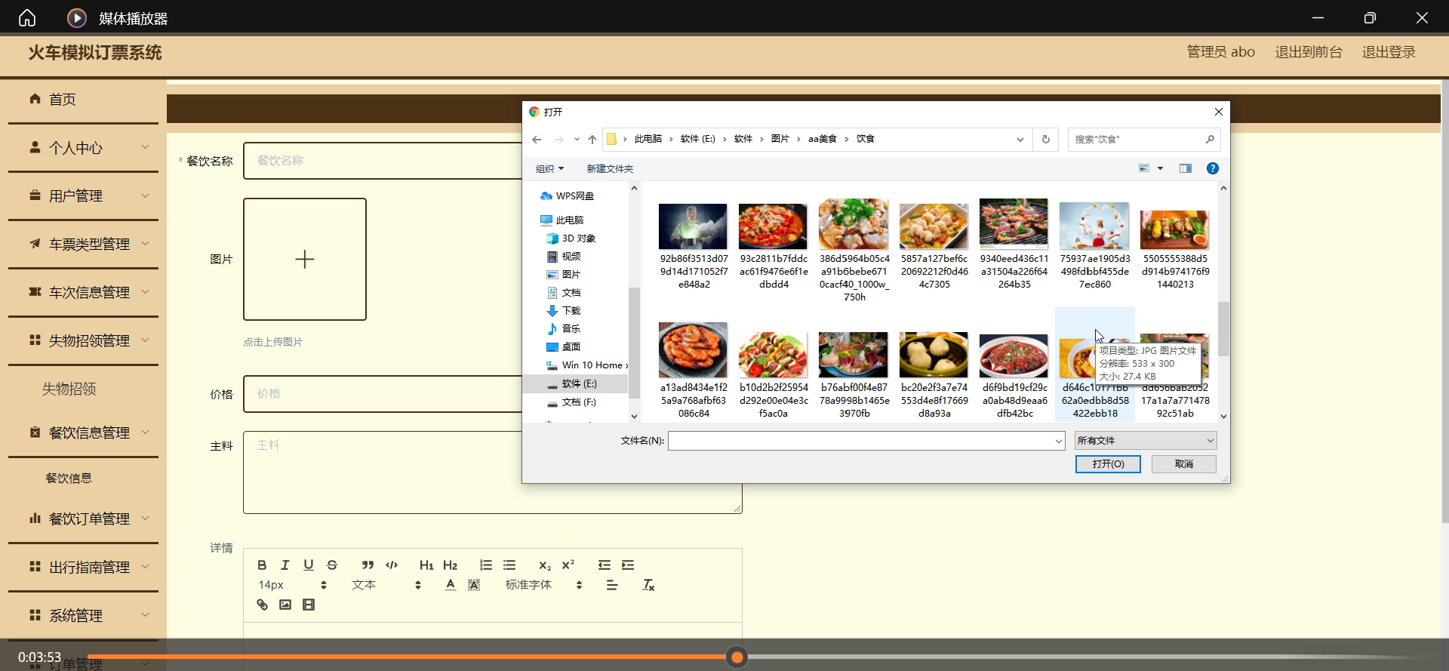1449x671 pixels.
Task: Select WPS网盘 in the navigation tree
Action: (x=567, y=196)
